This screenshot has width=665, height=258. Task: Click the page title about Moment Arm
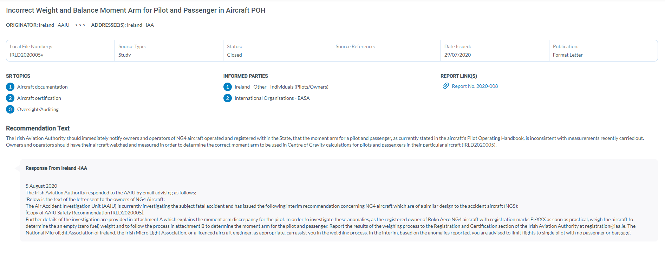(136, 10)
